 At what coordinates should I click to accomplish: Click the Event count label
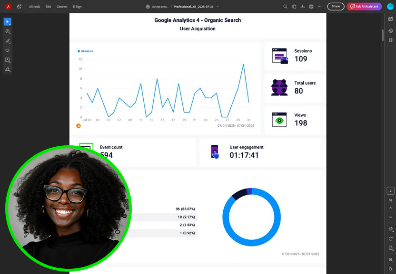(x=111, y=147)
